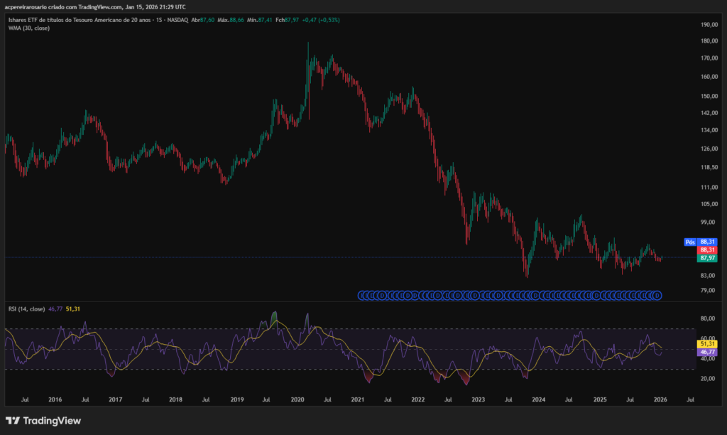This screenshot has height=435, width=727.
Task: Click the 2020 label on the time axis
Action: (x=297, y=399)
